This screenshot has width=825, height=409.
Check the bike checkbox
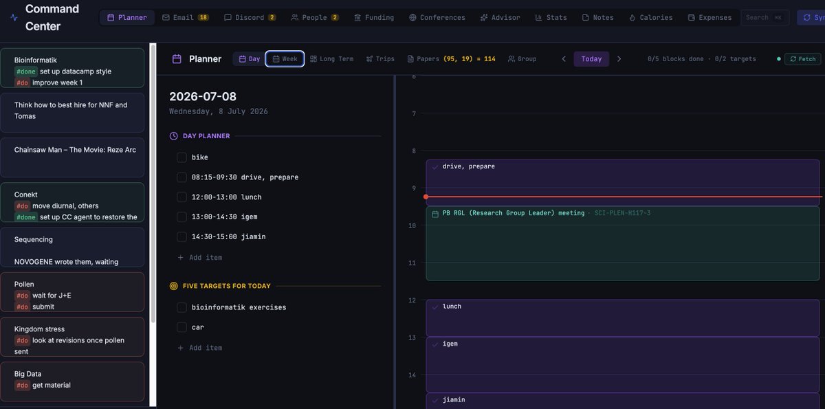click(x=181, y=157)
